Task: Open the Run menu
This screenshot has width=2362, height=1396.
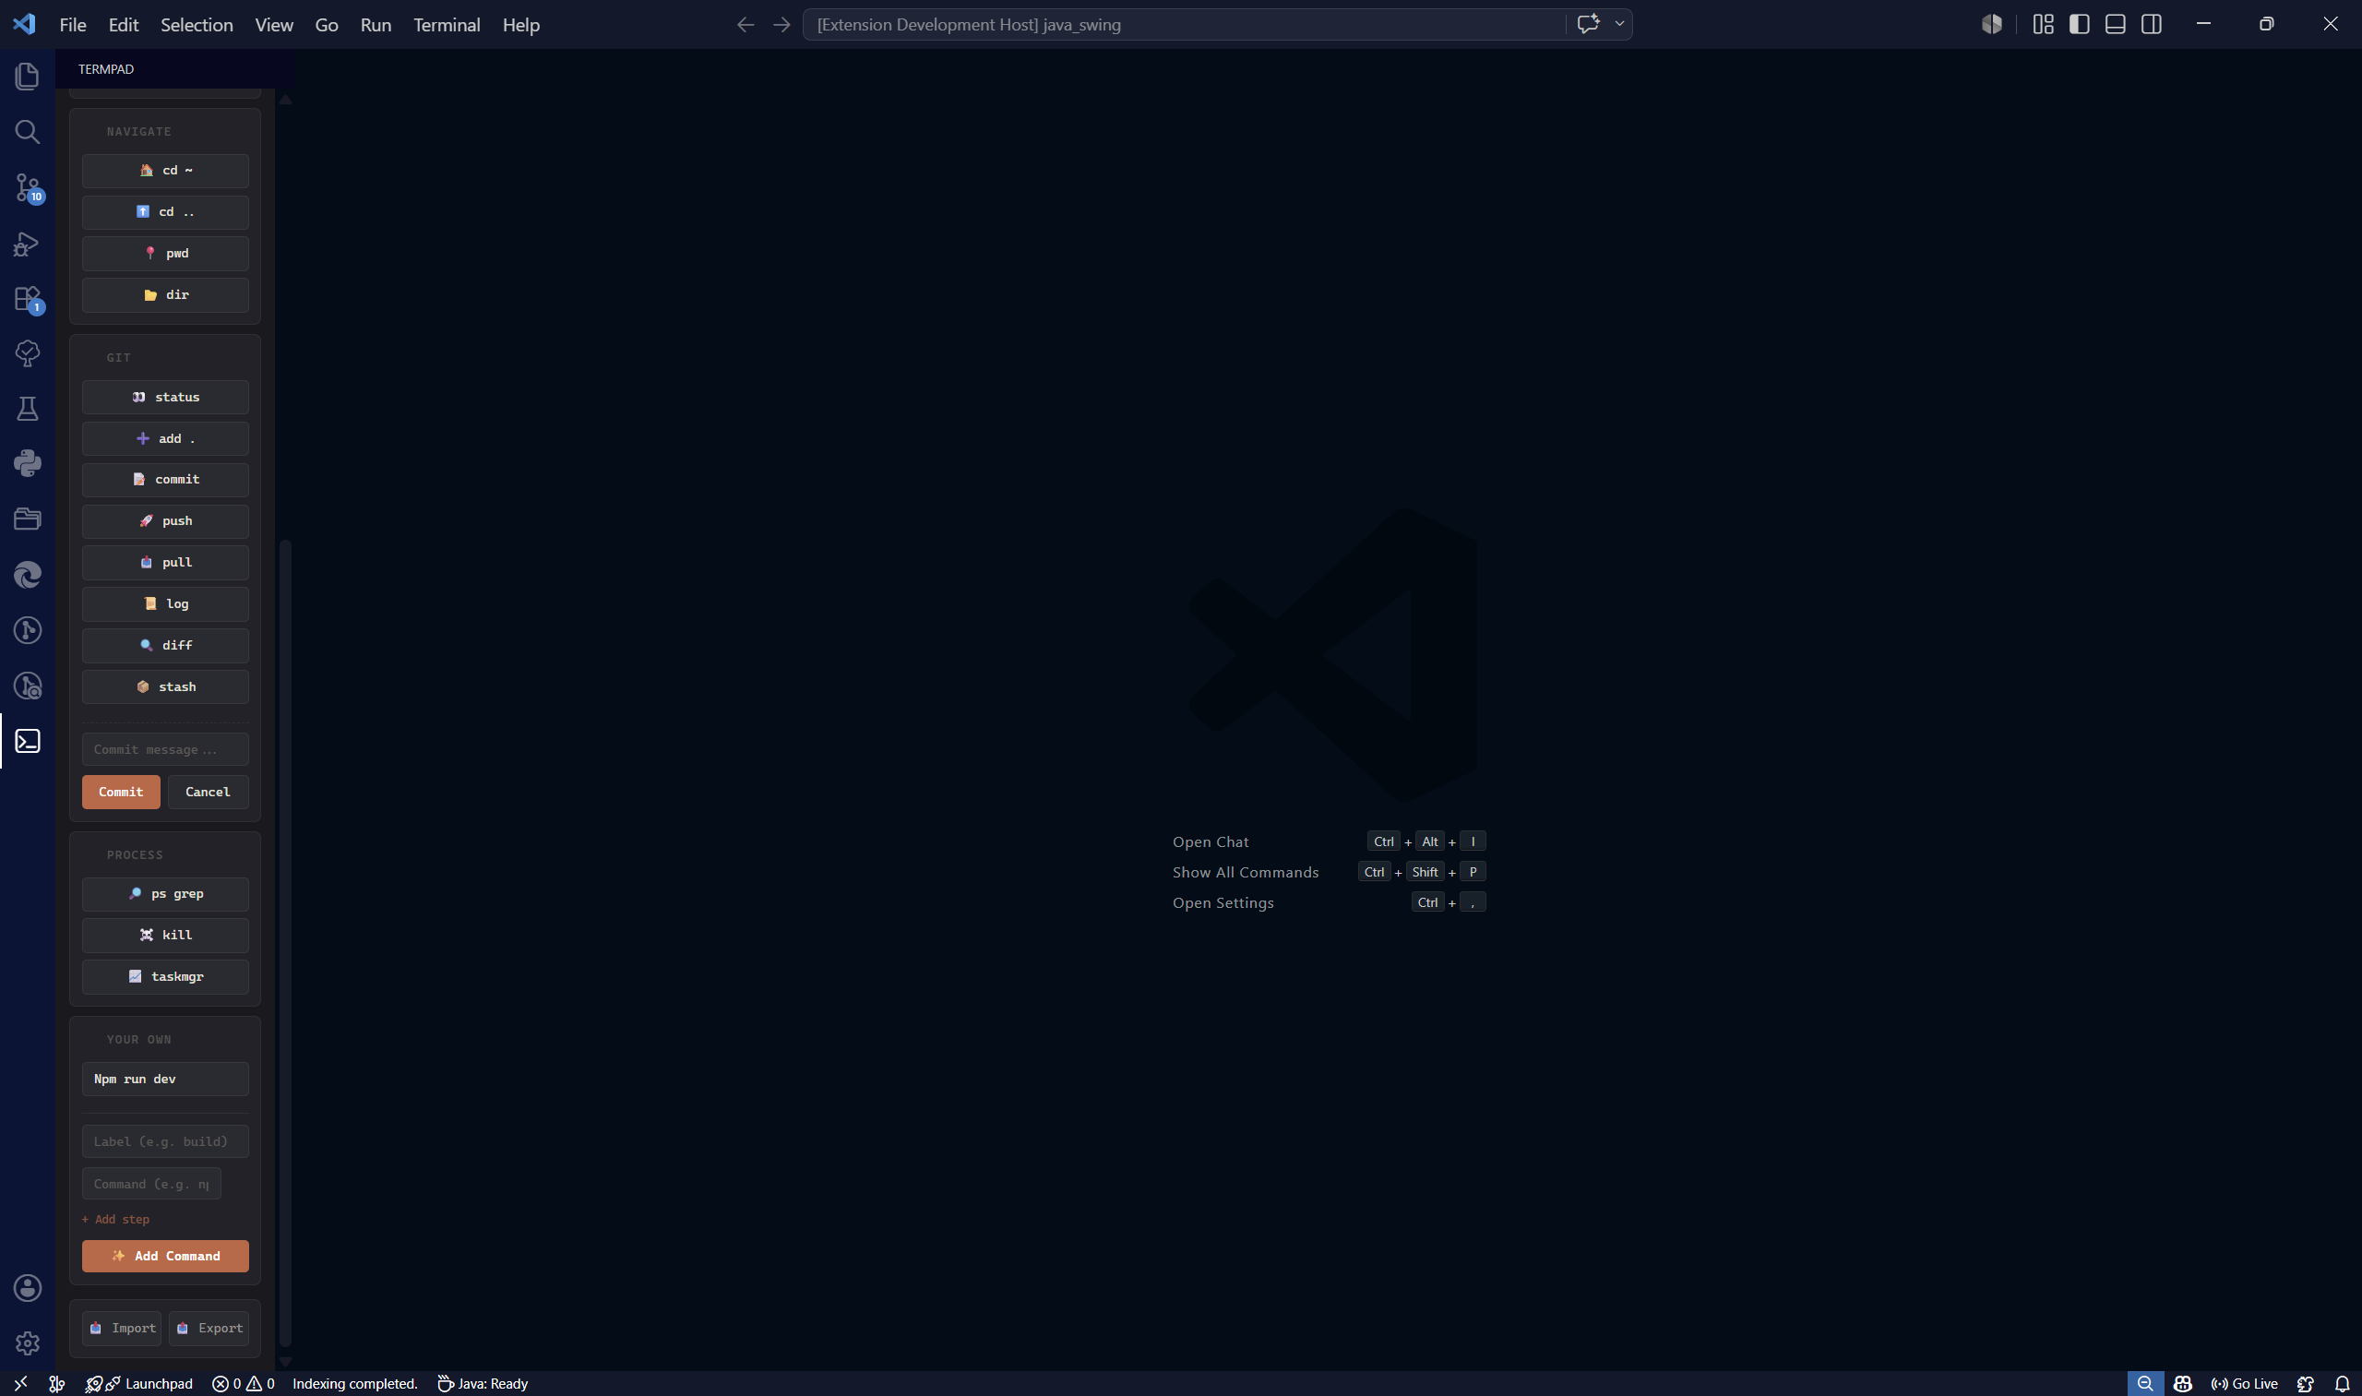Action: point(376,25)
